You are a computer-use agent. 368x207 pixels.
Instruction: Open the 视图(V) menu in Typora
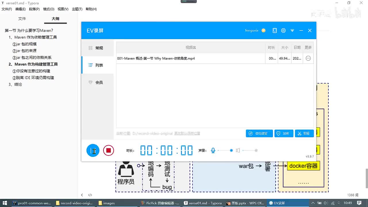(x=63, y=9)
